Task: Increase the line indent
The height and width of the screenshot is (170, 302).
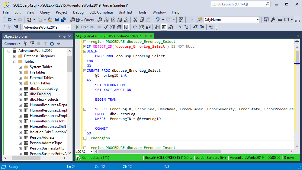Action: pyautogui.click(x=202, y=27)
